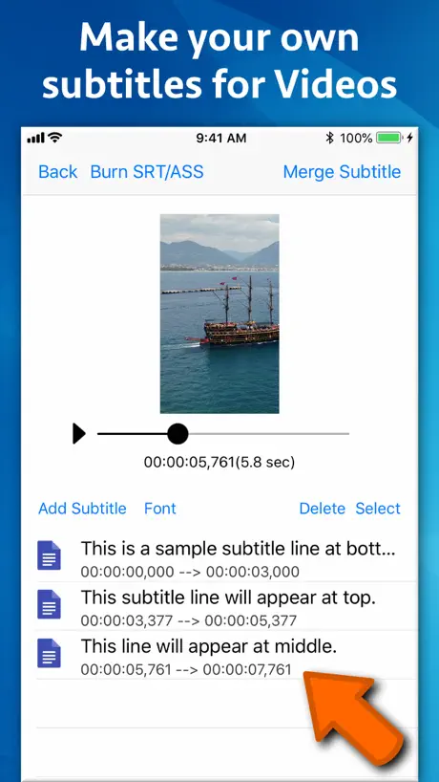Tap Delete subtitle button
Viewport: 439px width, 782px height.
(322, 509)
